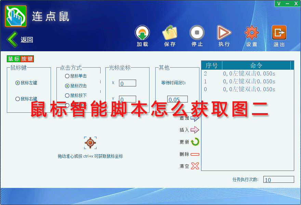The width and height of the screenshot is (301, 205).
Task: Click the 插入 insert arrow icon
Action: 195,130
